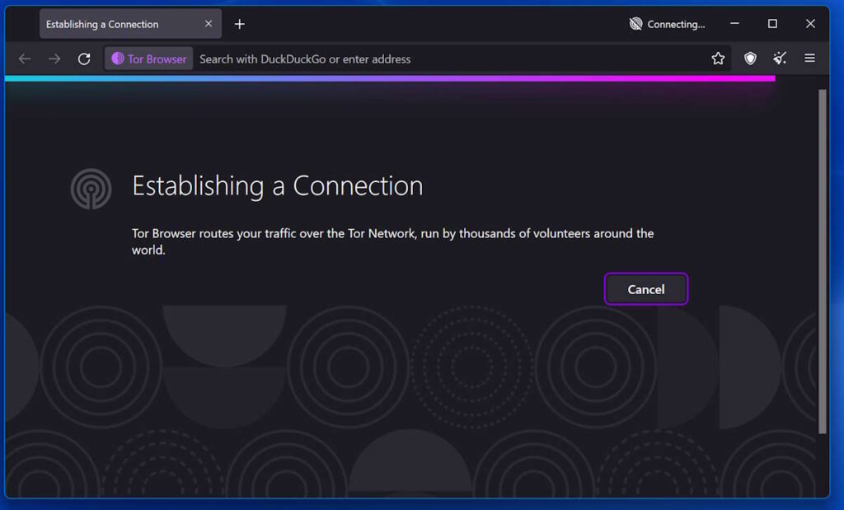This screenshot has height=510, width=844.
Task: Close the Establishing a Connection tab
Action: pos(209,24)
